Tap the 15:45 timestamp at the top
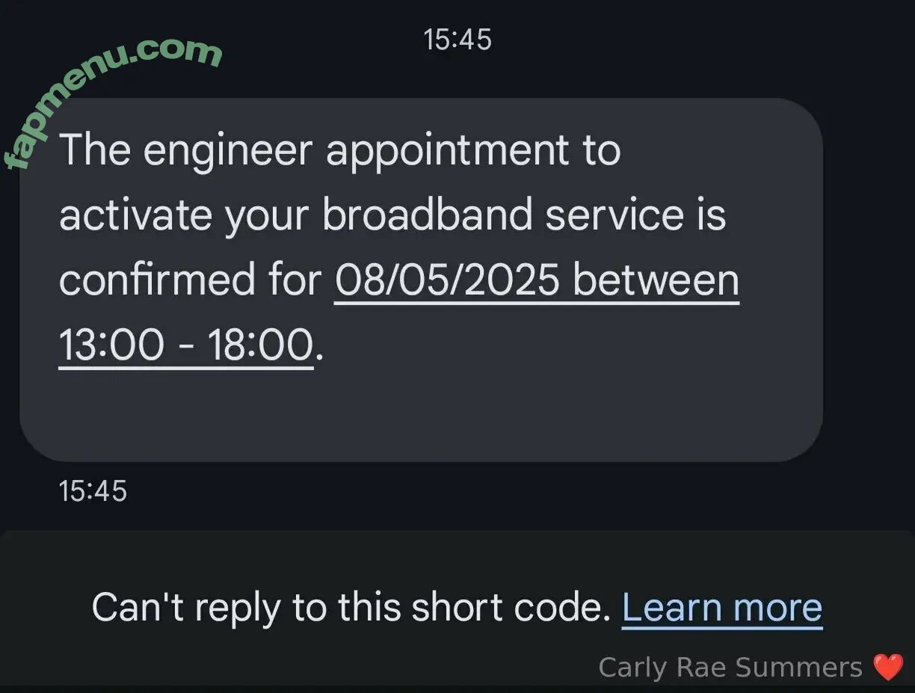Screen dimensions: 915x693 (x=457, y=39)
